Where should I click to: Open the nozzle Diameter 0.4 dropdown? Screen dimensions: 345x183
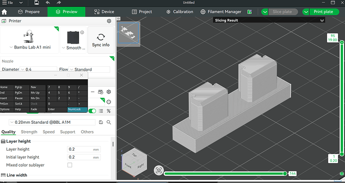[x=38, y=69]
